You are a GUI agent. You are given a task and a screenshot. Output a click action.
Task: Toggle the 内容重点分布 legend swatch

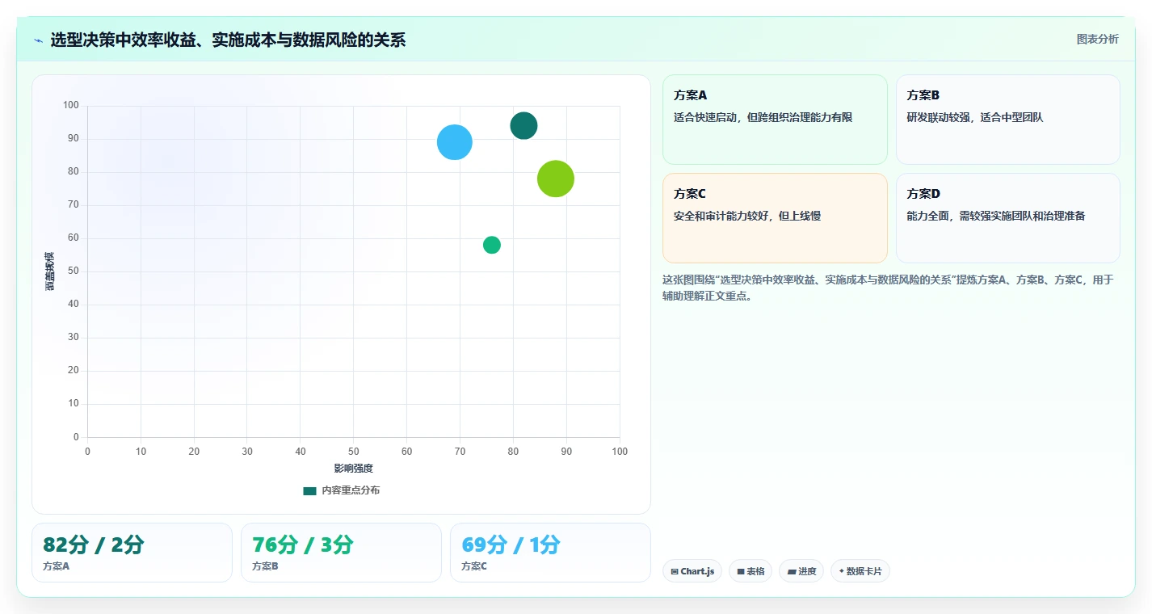coord(309,490)
